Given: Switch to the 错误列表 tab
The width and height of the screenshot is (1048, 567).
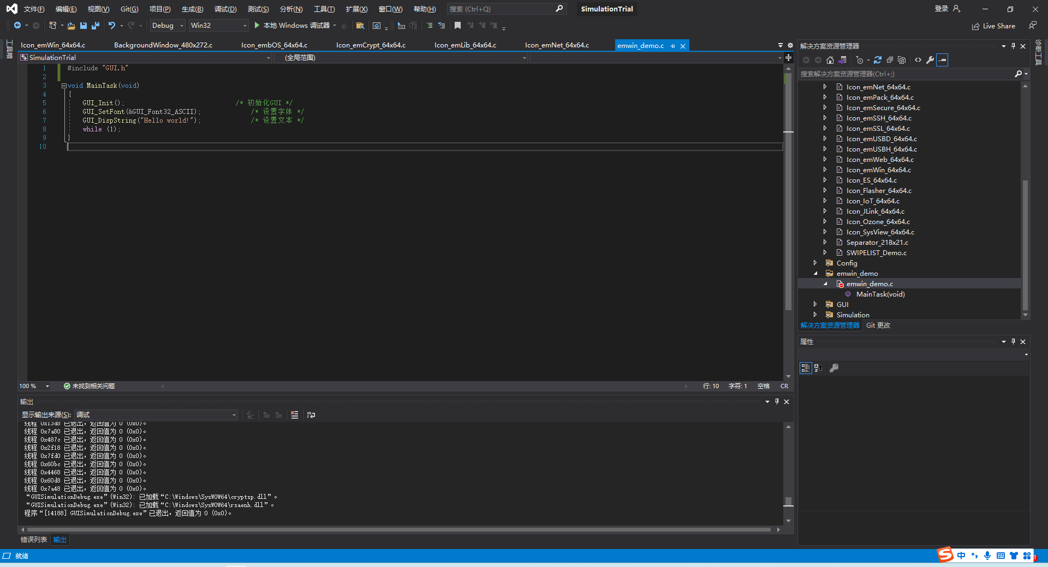Looking at the screenshot, I should (x=34, y=540).
